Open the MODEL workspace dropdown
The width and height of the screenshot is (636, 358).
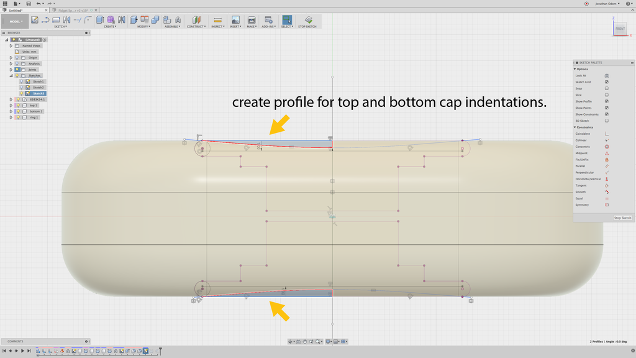(x=15, y=22)
